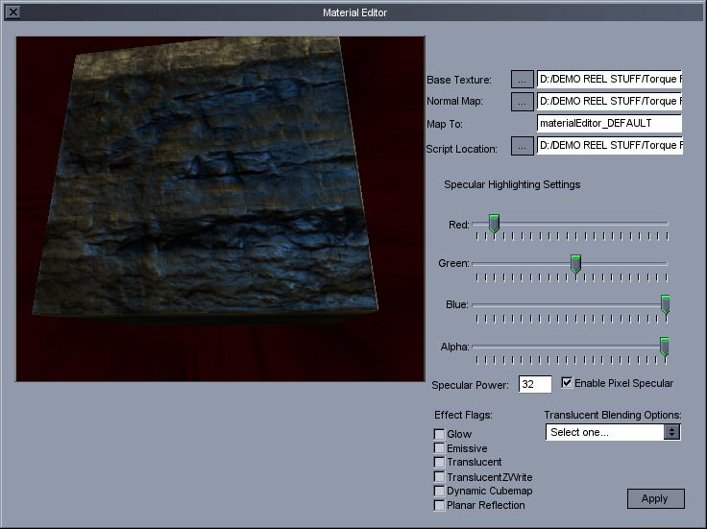Check the Planar Reflection option

pyautogui.click(x=439, y=505)
